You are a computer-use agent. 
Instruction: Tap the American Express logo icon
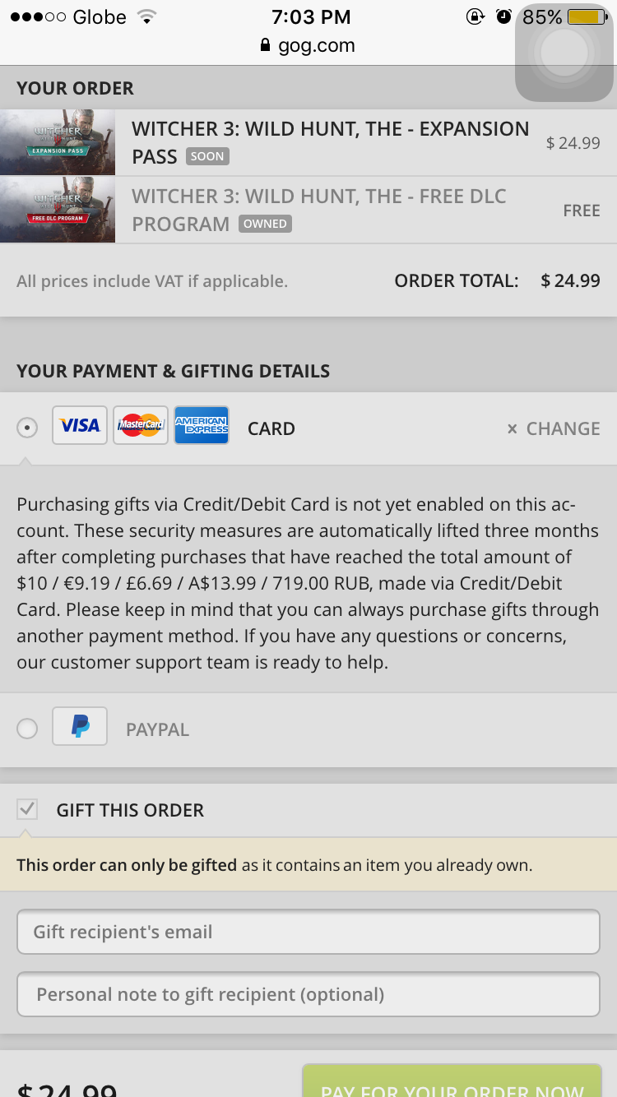(202, 425)
